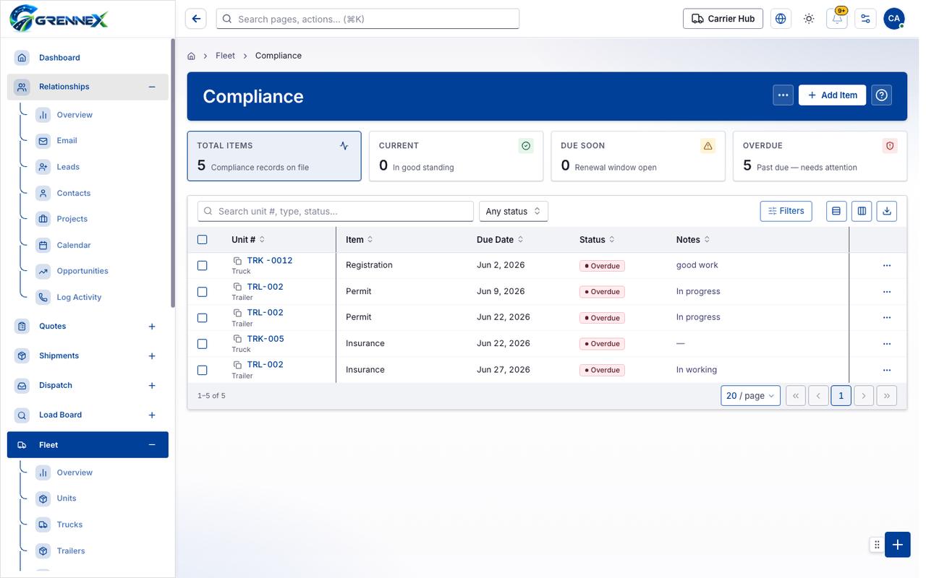The width and height of the screenshot is (926, 578).
Task: Open the display settings sliders icon
Action: (x=866, y=19)
